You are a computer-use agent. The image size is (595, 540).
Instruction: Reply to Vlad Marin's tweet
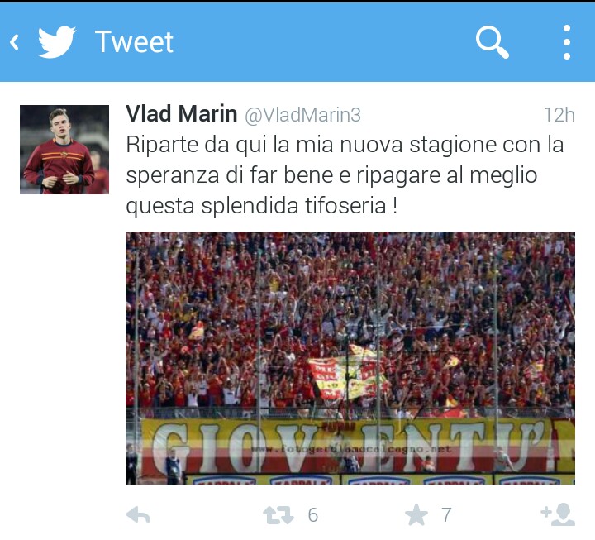(138, 515)
